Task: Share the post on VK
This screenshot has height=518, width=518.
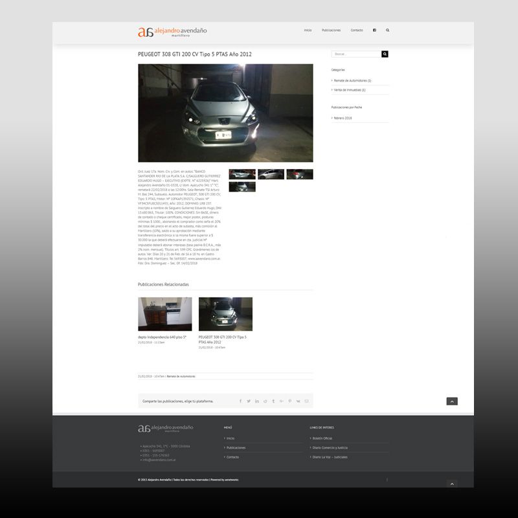Action: (x=298, y=401)
